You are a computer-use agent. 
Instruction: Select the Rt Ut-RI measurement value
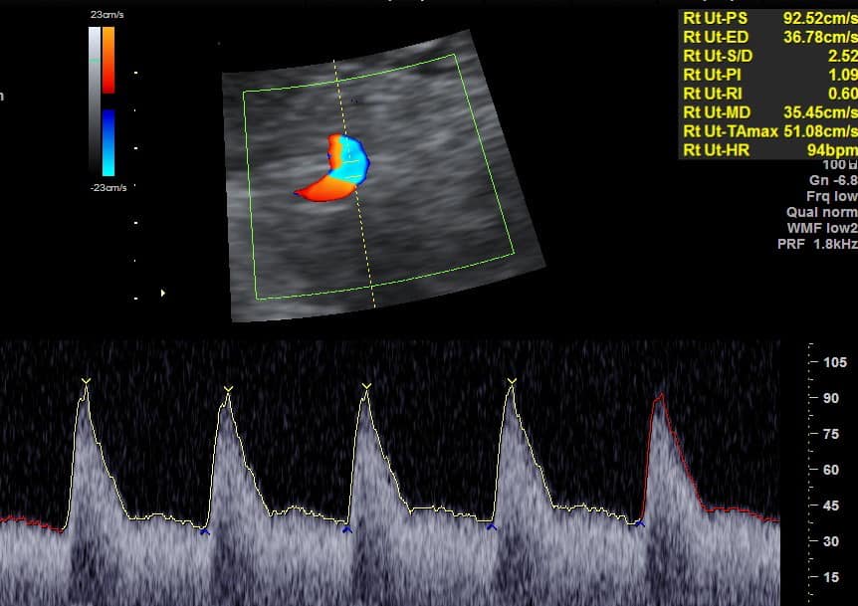click(842, 94)
